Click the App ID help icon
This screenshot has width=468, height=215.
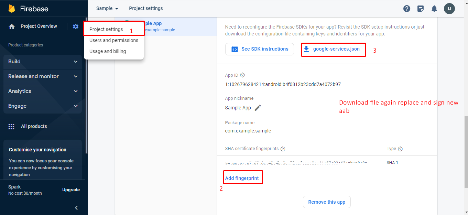242,75
